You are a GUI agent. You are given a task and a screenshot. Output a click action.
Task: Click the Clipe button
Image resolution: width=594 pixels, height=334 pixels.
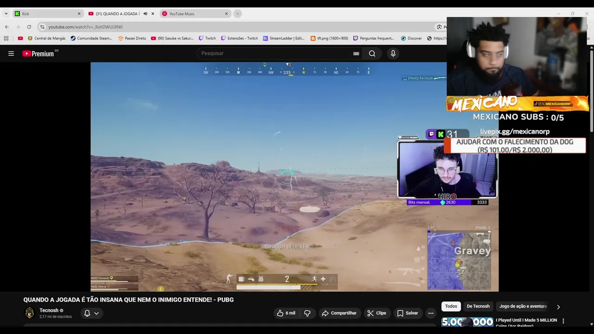[x=376, y=313]
